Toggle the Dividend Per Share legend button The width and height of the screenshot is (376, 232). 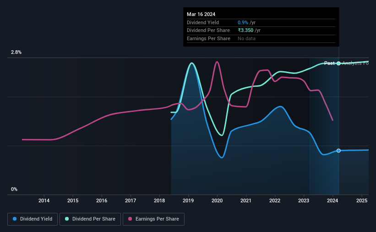coord(90,219)
